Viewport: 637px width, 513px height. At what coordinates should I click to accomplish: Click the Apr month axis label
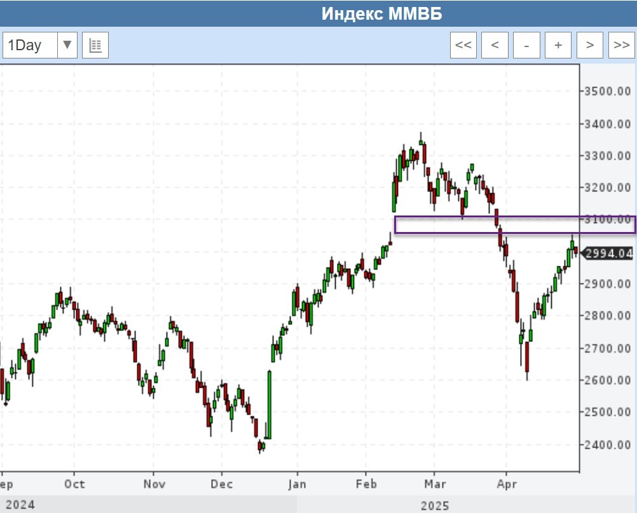[507, 484]
